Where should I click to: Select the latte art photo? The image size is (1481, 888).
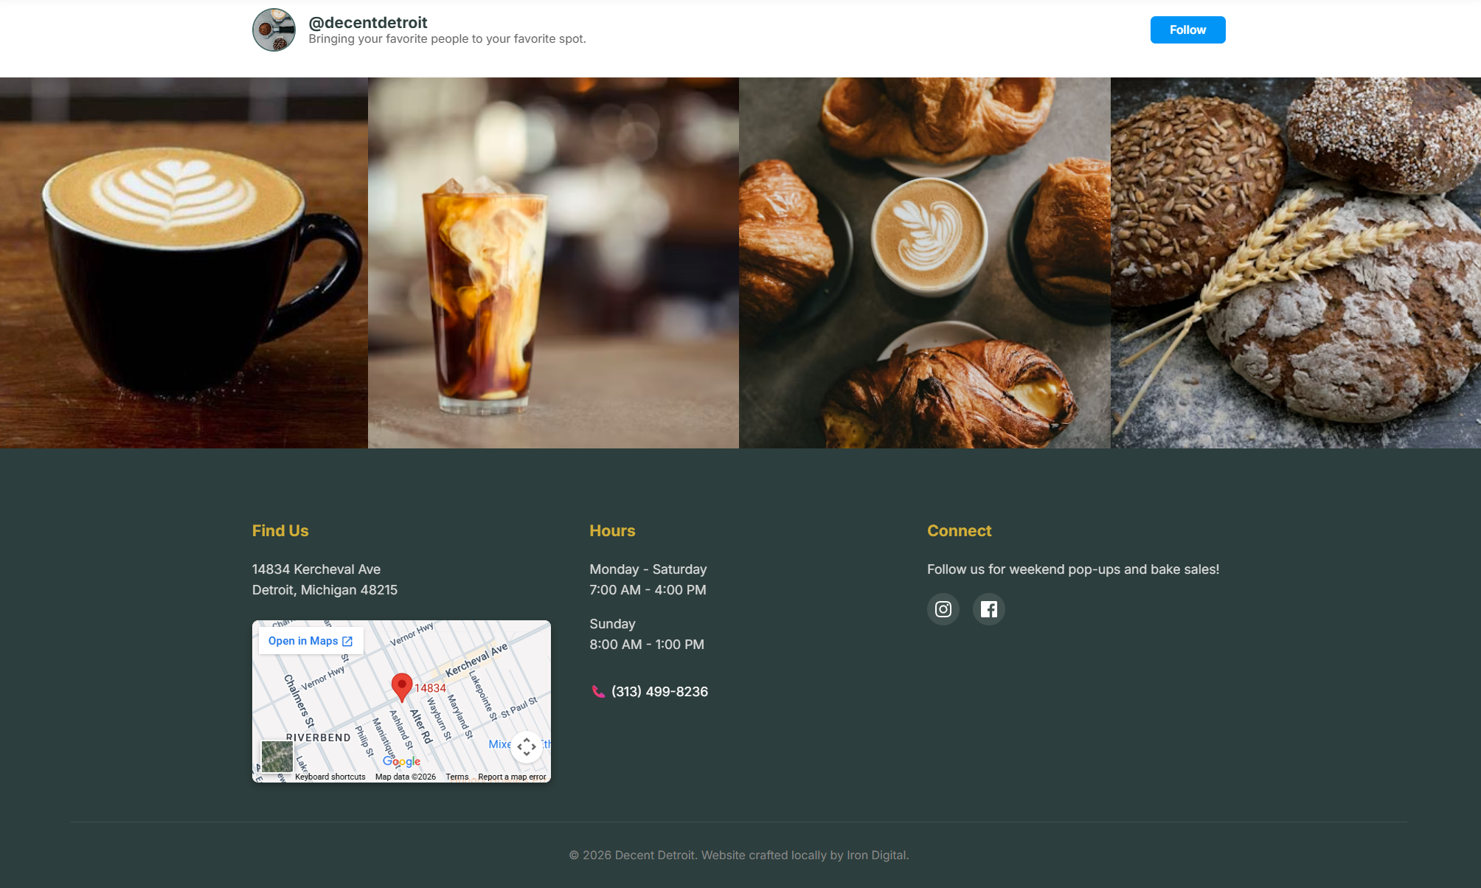pos(183,263)
